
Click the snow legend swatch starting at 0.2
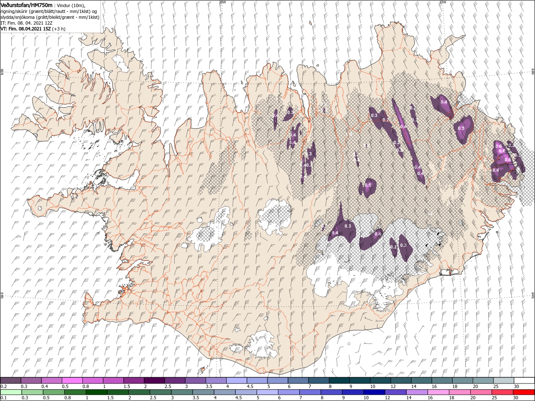coord(11,380)
